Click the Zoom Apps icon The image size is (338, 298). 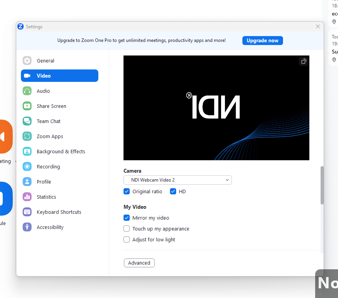pyautogui.click(x=27, y=136)
